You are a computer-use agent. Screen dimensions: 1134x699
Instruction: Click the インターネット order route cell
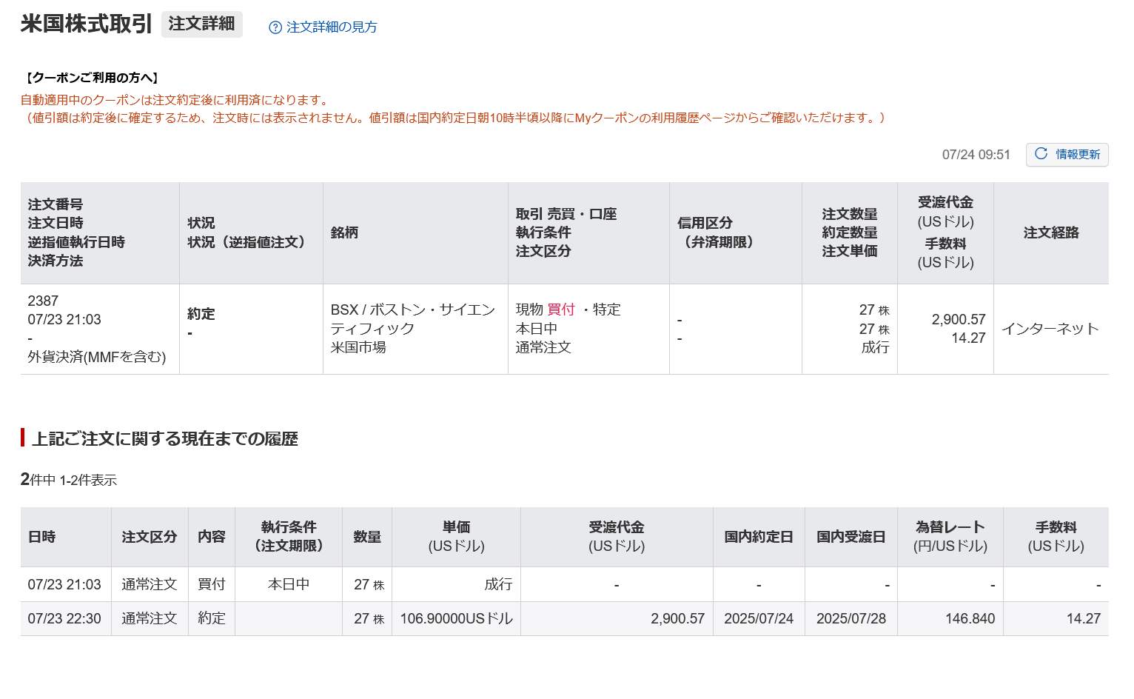(x=1050, y=329)
